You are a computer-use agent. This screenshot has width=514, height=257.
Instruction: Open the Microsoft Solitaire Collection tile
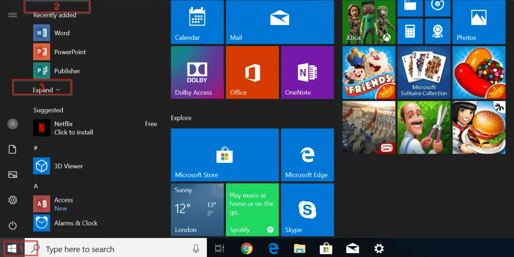(424, 72)
